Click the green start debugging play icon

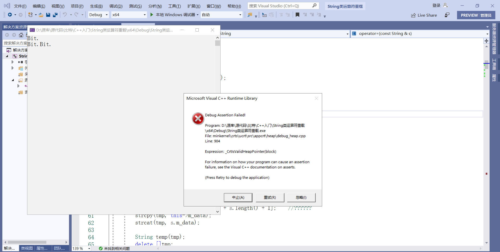point(152,15)
